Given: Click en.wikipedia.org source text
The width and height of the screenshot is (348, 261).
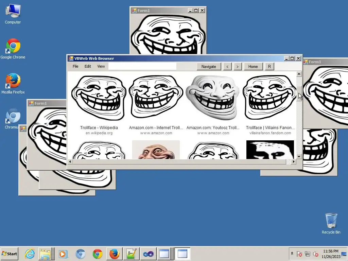Looking at the screenshot, I should [99, 133].
